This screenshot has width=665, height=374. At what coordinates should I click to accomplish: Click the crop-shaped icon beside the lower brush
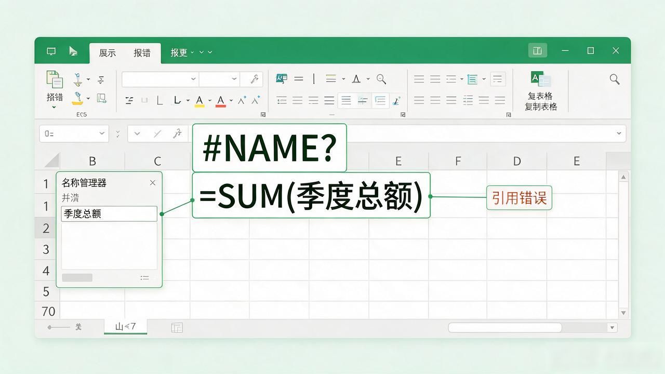(101, 98)
